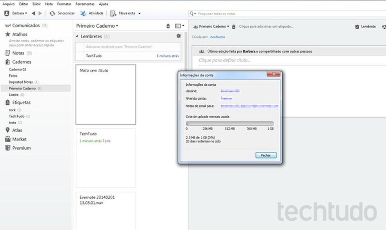This screenshot has height=230, width=386.
Task: Open the Barbara account dropdown
Action: (20, 13)
